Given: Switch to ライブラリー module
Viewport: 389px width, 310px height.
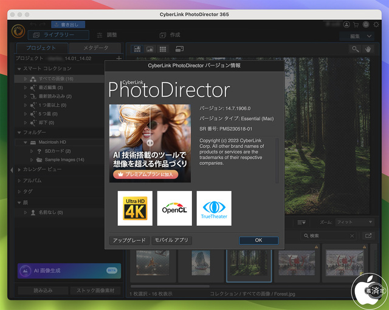Looking at the screenshot, I should 58,35.
